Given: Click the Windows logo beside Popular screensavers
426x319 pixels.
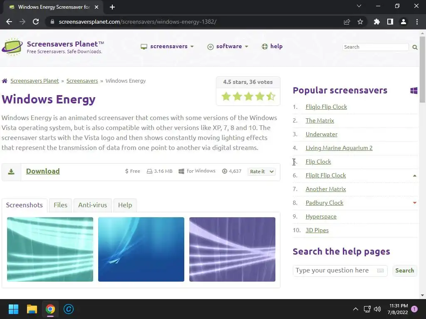Looking at the screenshot, I should pyautogui.click(x=414, y=91).
